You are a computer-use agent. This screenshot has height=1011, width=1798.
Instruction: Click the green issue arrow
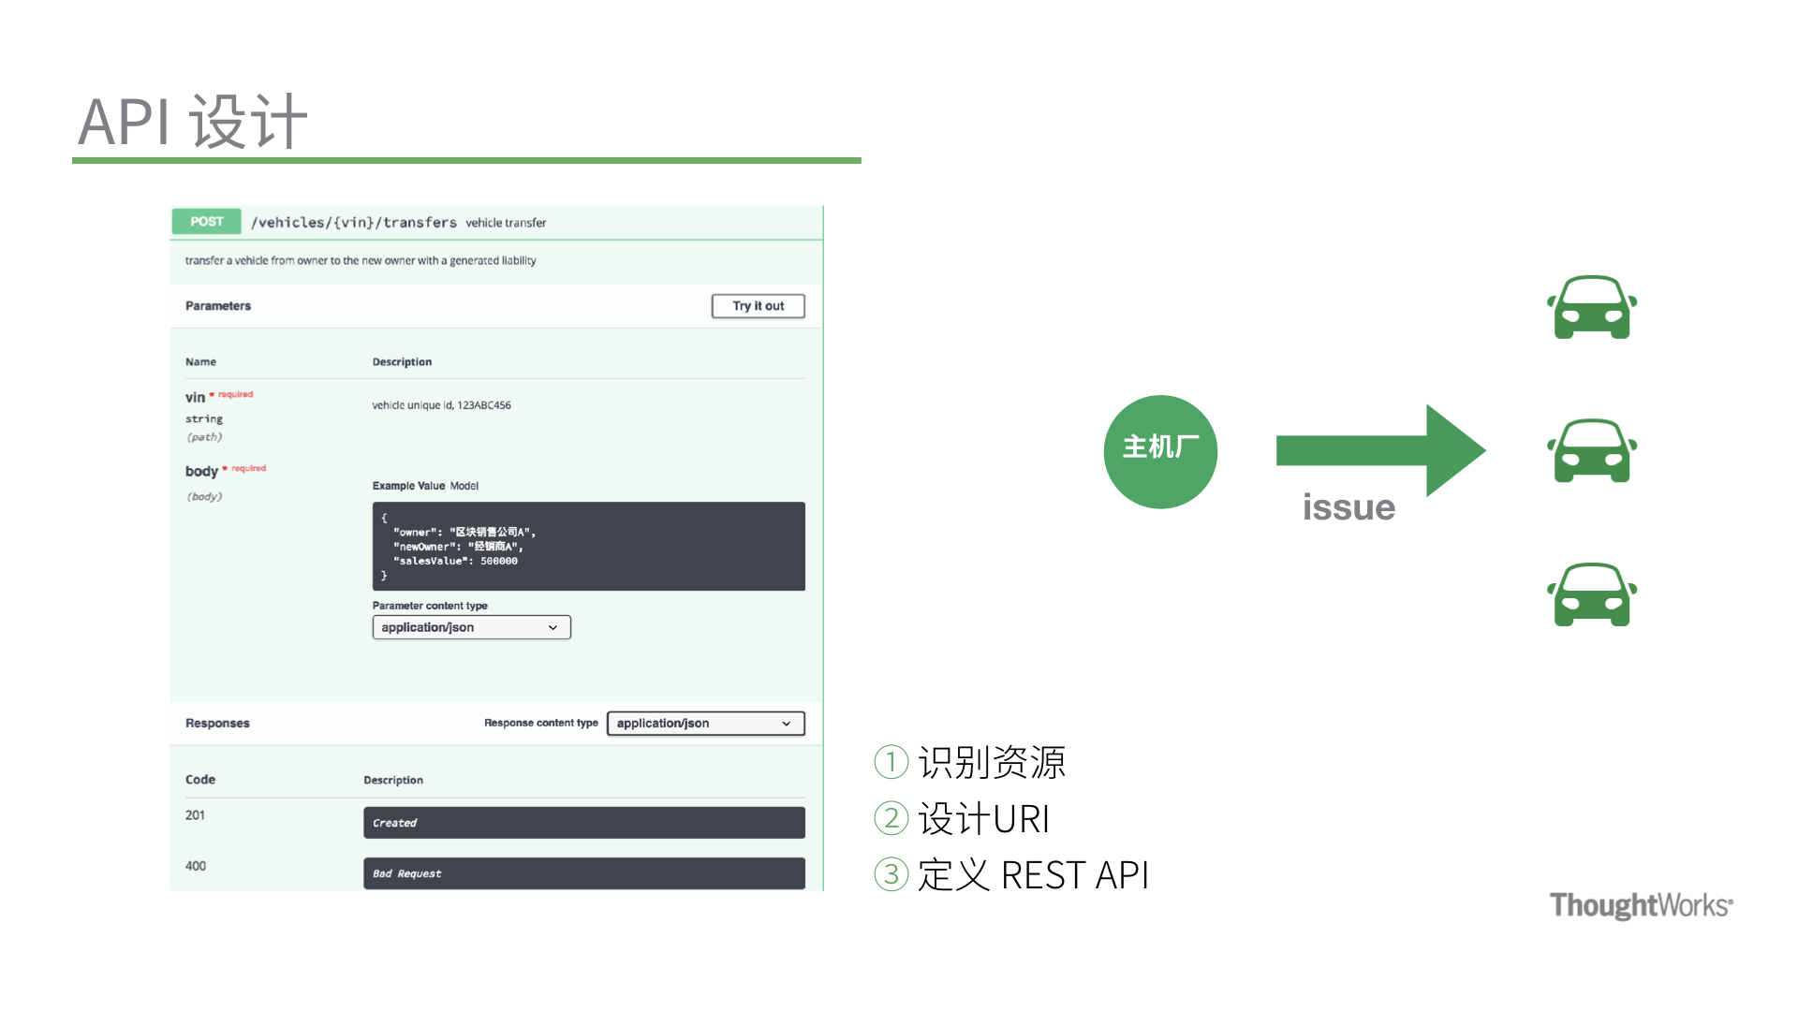1381,451
